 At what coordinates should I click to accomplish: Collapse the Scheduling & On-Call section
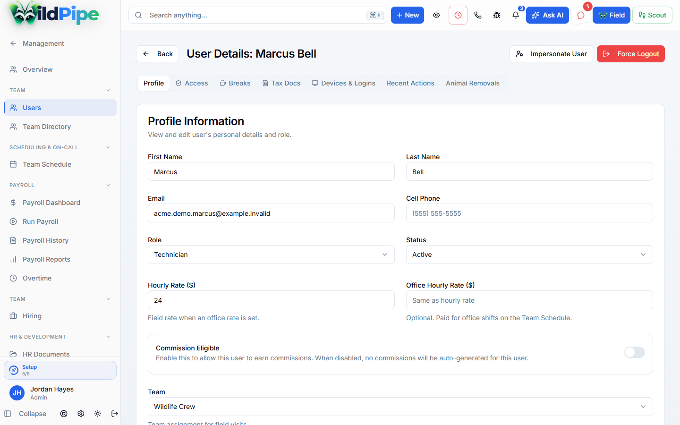(x=60, y=147)
